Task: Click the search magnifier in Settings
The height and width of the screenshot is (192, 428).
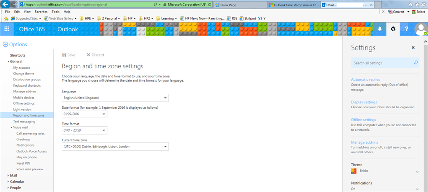Action: 415,62
